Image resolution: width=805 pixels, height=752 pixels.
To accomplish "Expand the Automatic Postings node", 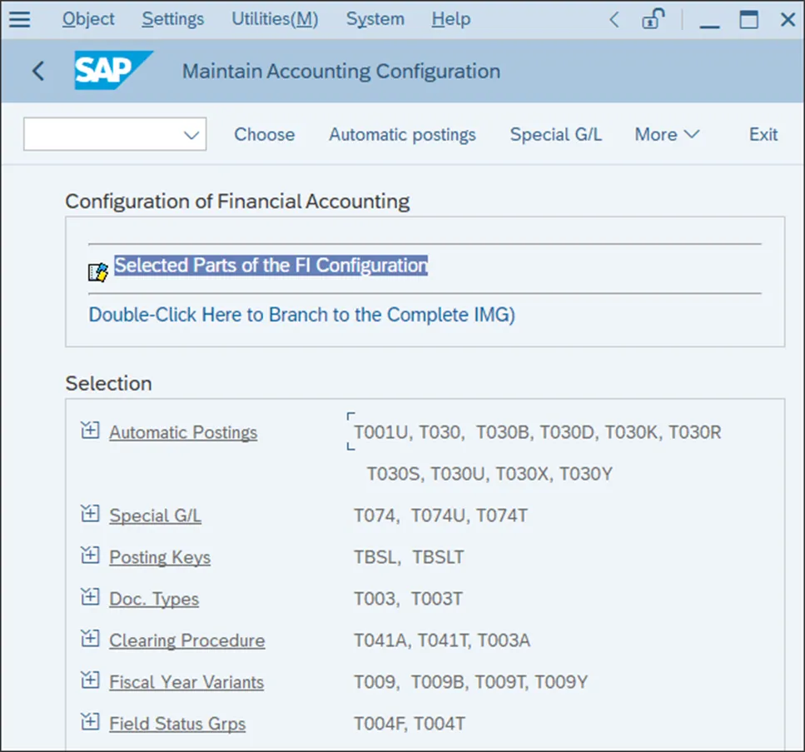I will (x=90, y=431).
